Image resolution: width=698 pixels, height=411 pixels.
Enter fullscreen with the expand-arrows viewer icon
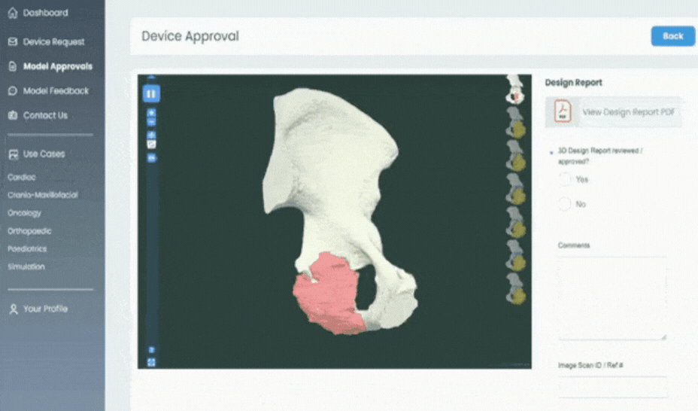[151, 363]
